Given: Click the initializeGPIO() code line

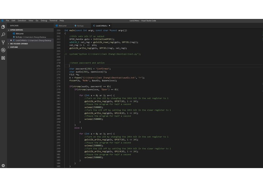Looking at the screenshot, I should pyautogui.click(x=92, y=39).
